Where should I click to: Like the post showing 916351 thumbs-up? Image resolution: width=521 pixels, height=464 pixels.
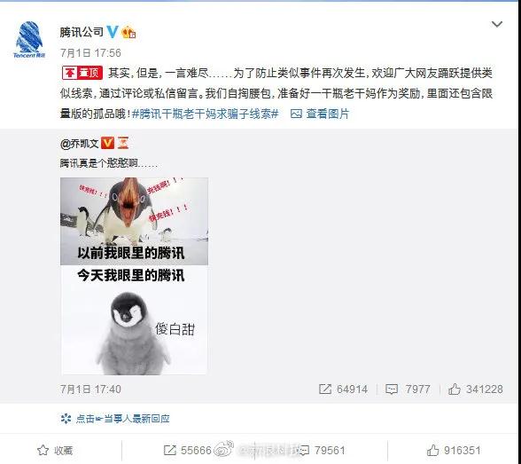pos(454,451)
